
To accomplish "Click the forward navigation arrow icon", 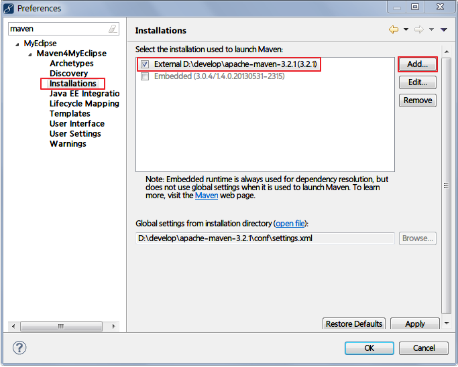I will point(419,29).
